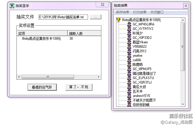196x129 pixels.
Task: Select winner 不破天夕阳西下 in results tree
Action: (x=144, y=100)
